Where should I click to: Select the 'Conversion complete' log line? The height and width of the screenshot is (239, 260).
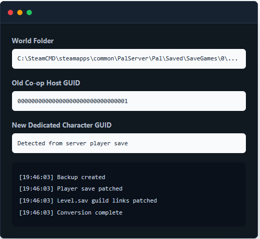[71, 212]
